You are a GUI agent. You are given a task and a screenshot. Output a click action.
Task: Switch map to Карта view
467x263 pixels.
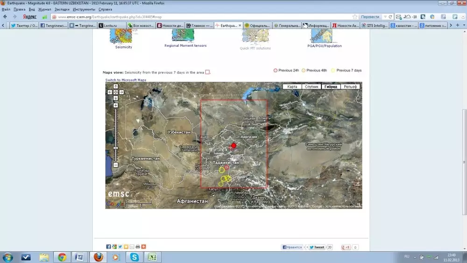(292, 87)
